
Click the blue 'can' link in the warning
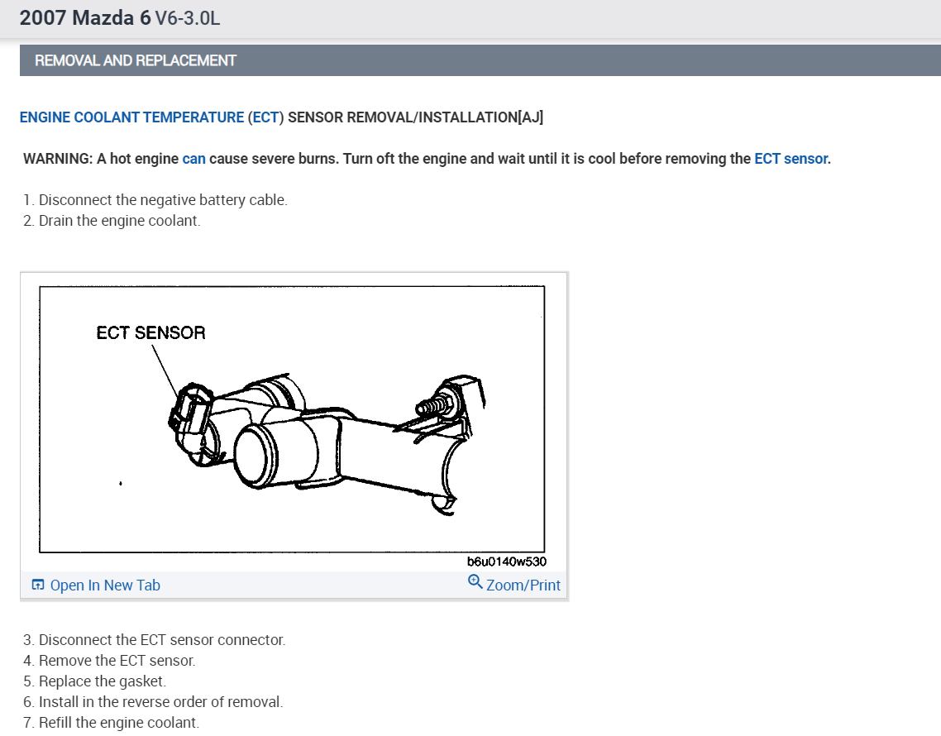pos(193,159)
